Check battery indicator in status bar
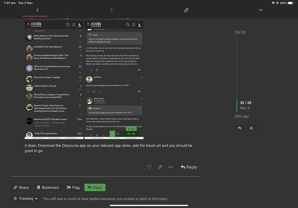The width and height of the screenshot is (298, 208). (291, 3)
